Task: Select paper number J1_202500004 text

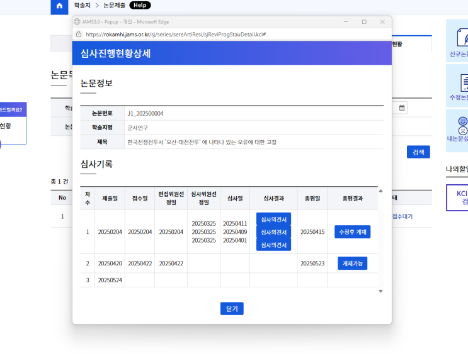Action: click(x=146, y=114)
